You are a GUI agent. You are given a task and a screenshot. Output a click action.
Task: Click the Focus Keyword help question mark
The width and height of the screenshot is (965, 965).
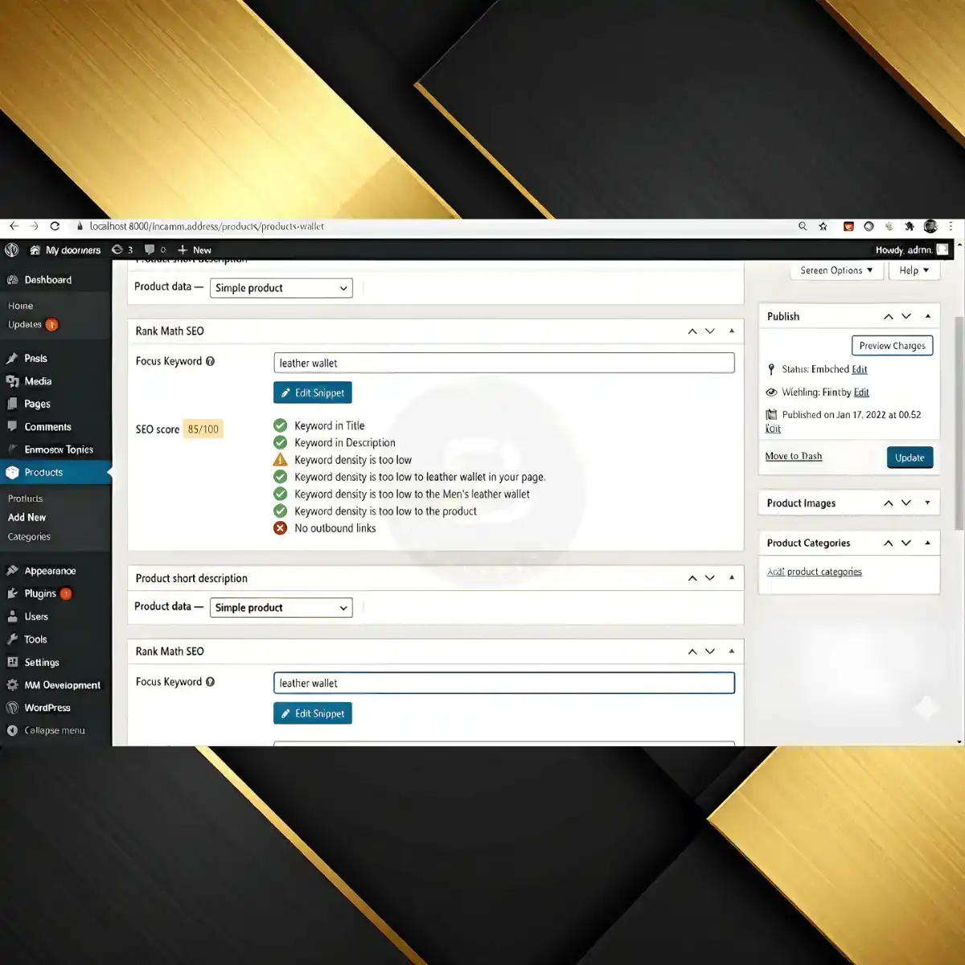click(x=210, y=361)
